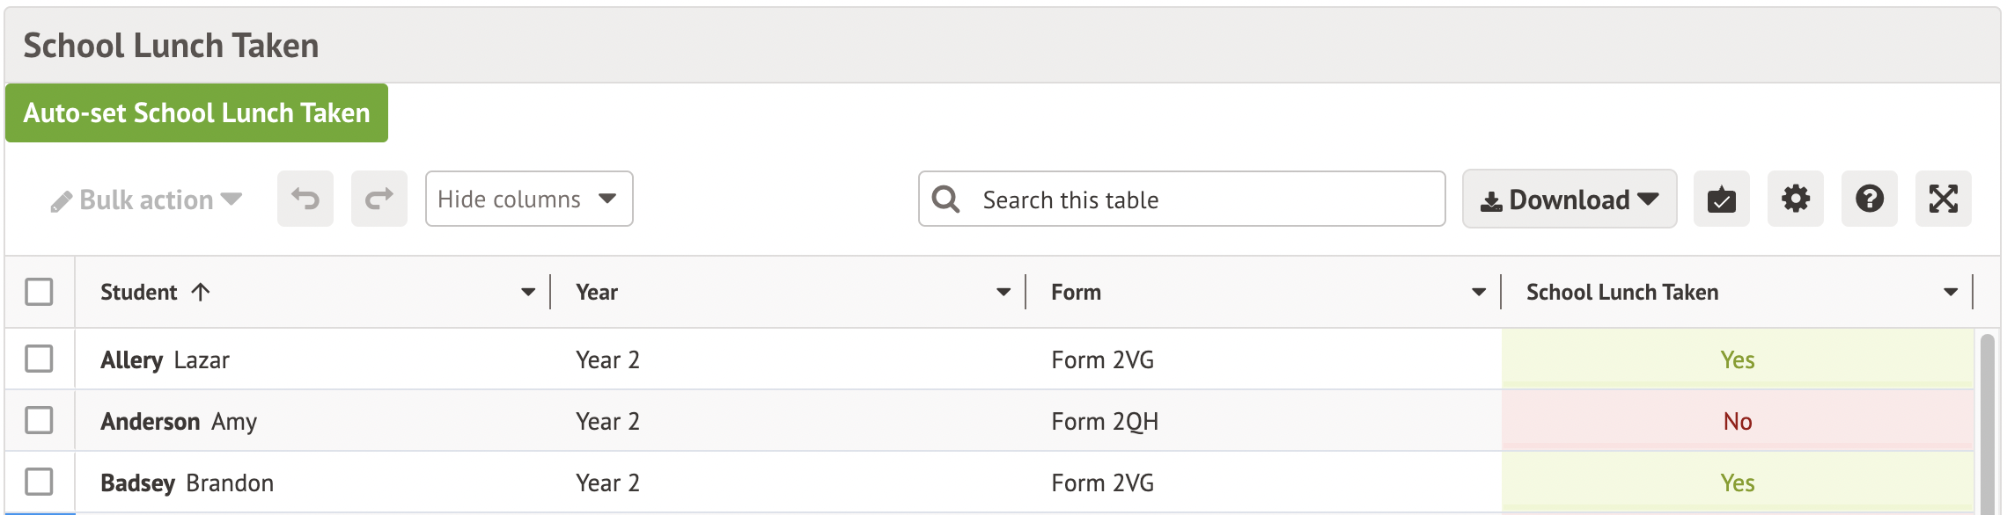Select the Allery Lazar row checkbox
Viewport: 2007px width, 515px height.
point(39,359)
